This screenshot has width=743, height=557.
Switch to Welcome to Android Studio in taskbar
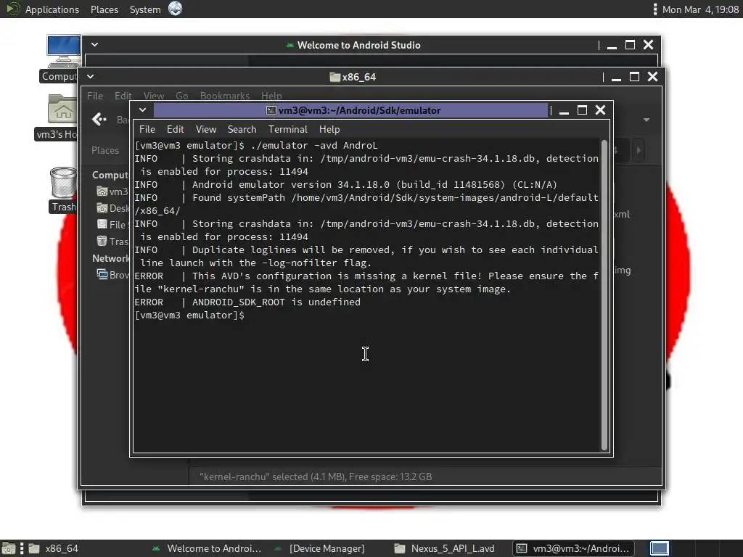click(x=207, y=548)
